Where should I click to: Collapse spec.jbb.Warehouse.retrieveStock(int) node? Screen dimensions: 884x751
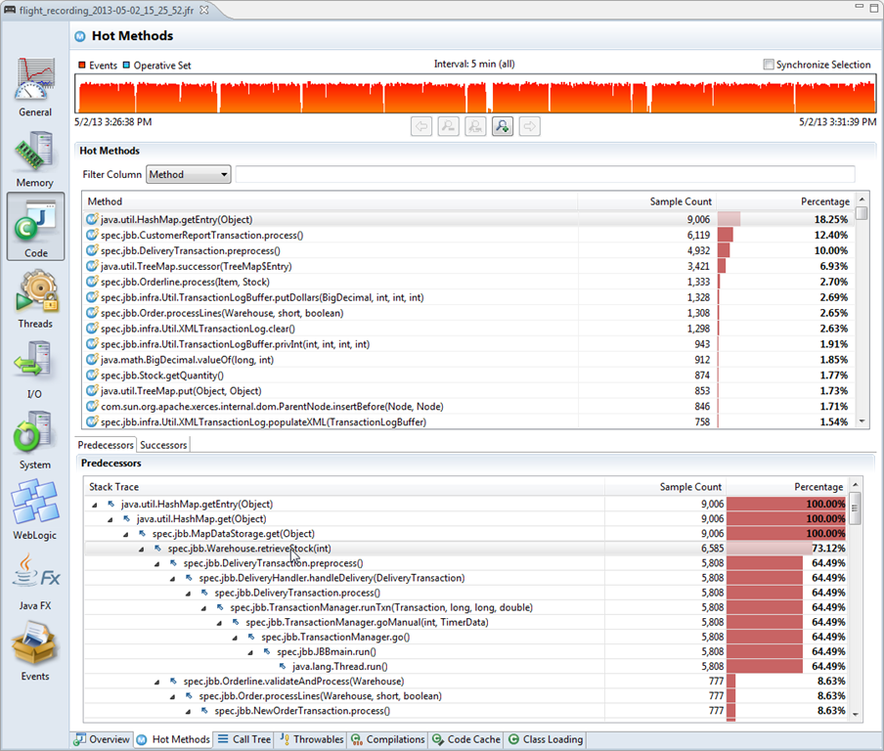click(x=142, y=549)
